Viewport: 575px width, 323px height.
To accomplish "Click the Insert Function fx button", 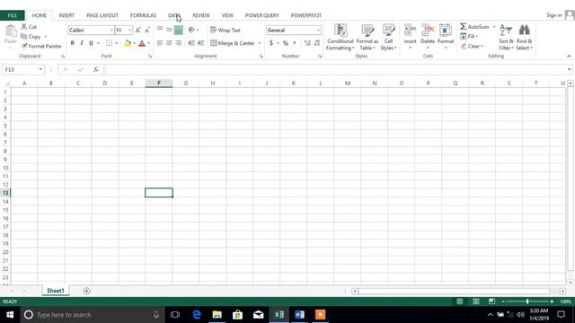I will [96, 69].
